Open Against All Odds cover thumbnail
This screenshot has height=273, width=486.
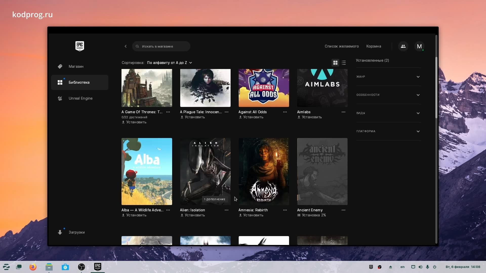click(x=264, y=88)
